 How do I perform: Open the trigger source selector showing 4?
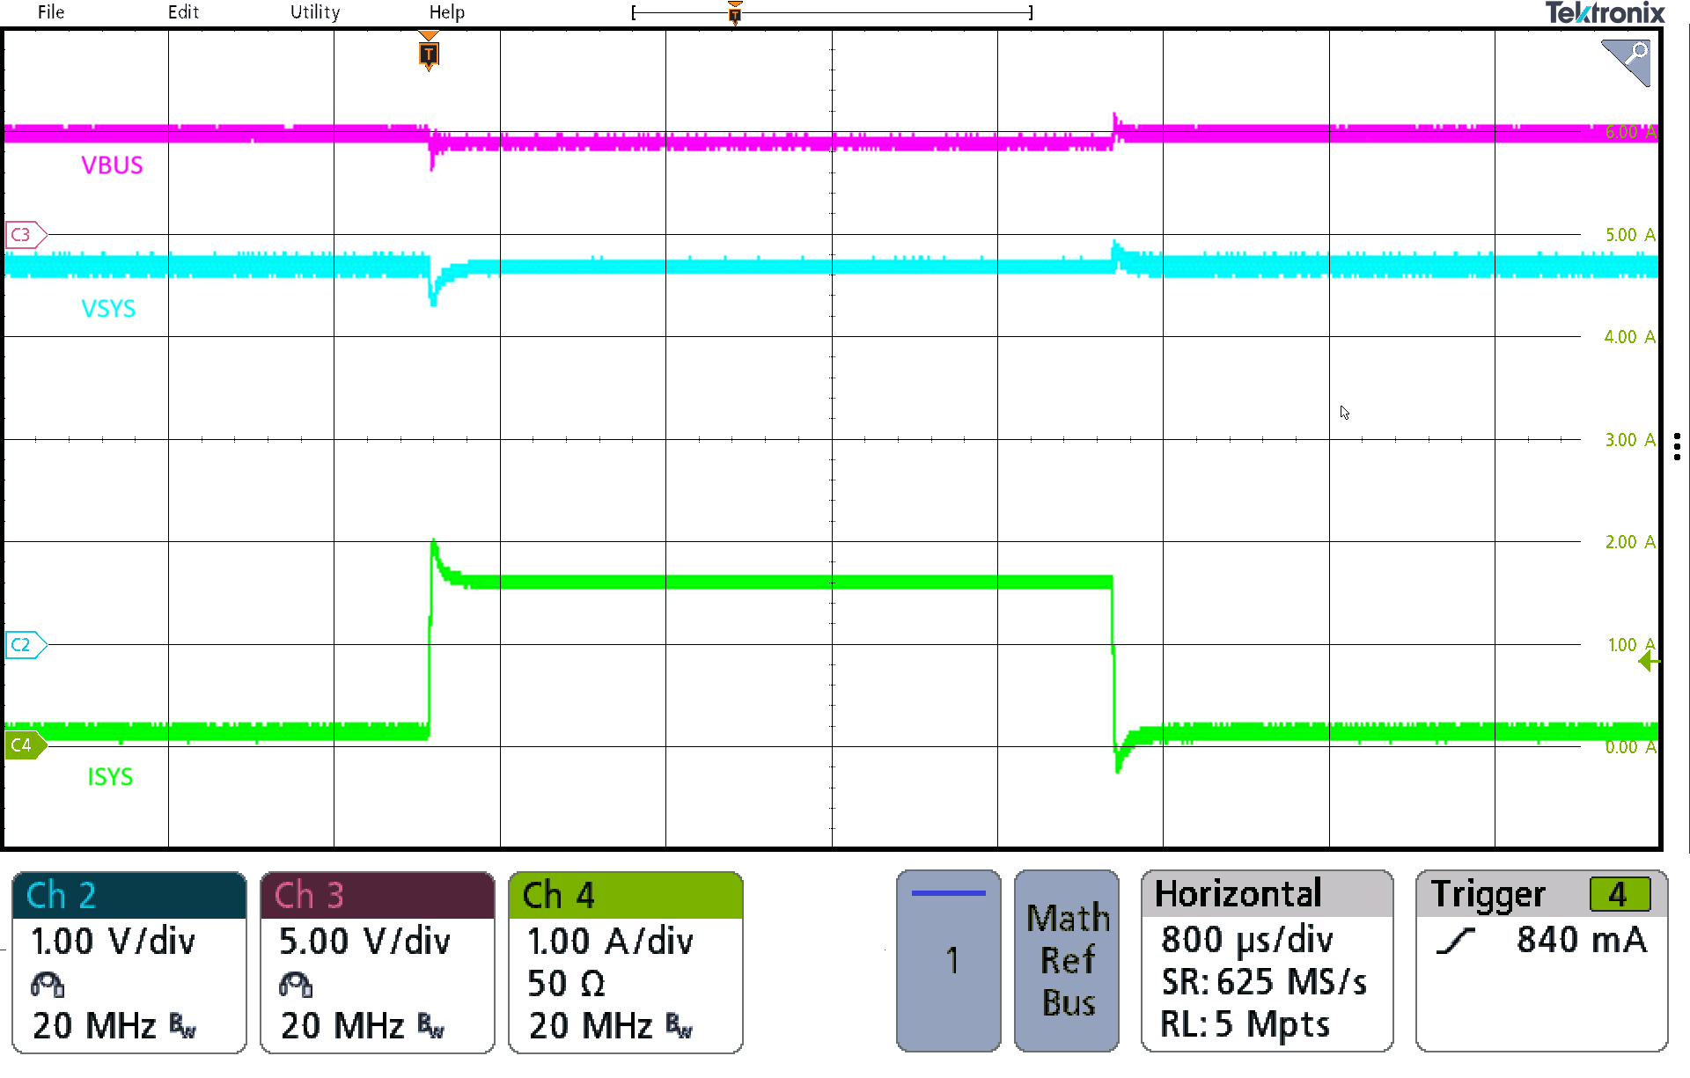coord(1620,893)
